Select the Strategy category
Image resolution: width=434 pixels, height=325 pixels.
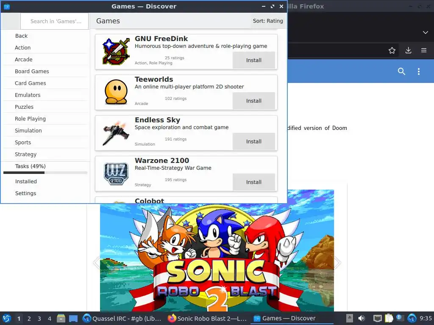point(46,154)
